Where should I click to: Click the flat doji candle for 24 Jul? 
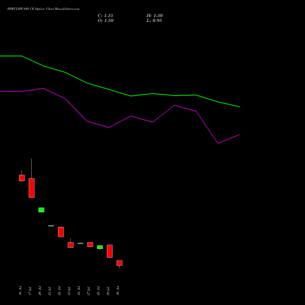coord(81,243)
